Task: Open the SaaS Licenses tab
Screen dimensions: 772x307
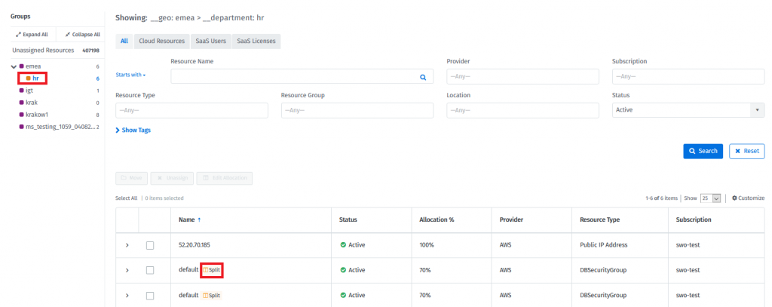Action: click(256, 41)
